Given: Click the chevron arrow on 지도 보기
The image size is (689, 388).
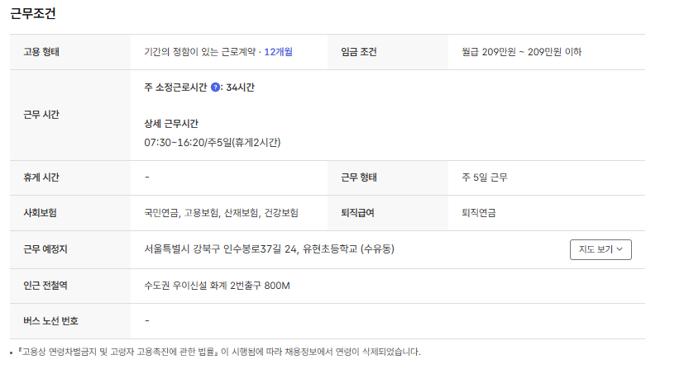Looking at the screenshot, I should pyautogui.click(x=620, y=249).
